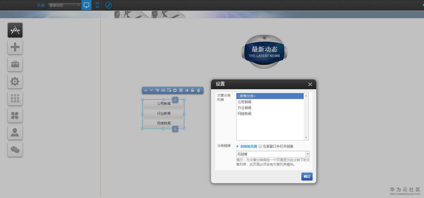424x198 pixels.
Task: Click the list-with-gear icon in module toolbar
Action: [x=169, y=90]
